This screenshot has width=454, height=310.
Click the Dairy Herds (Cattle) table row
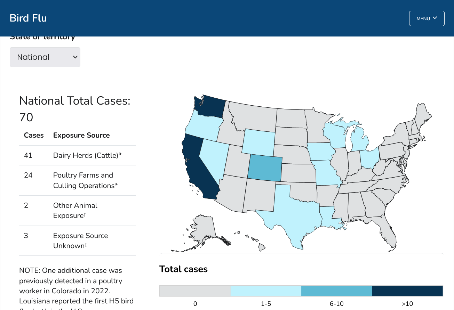(x=77, y=155)
